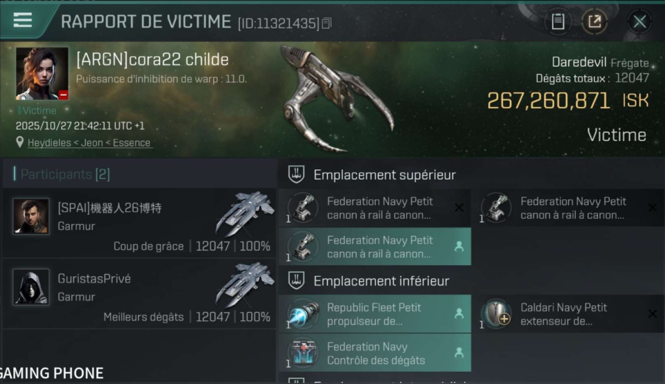The width and height of the screenshot is (665, 384).
Task: Select the GuristasPrivé Meilleurs dégâts participant row
Action: pyautogui.click(x=139, y=294)
